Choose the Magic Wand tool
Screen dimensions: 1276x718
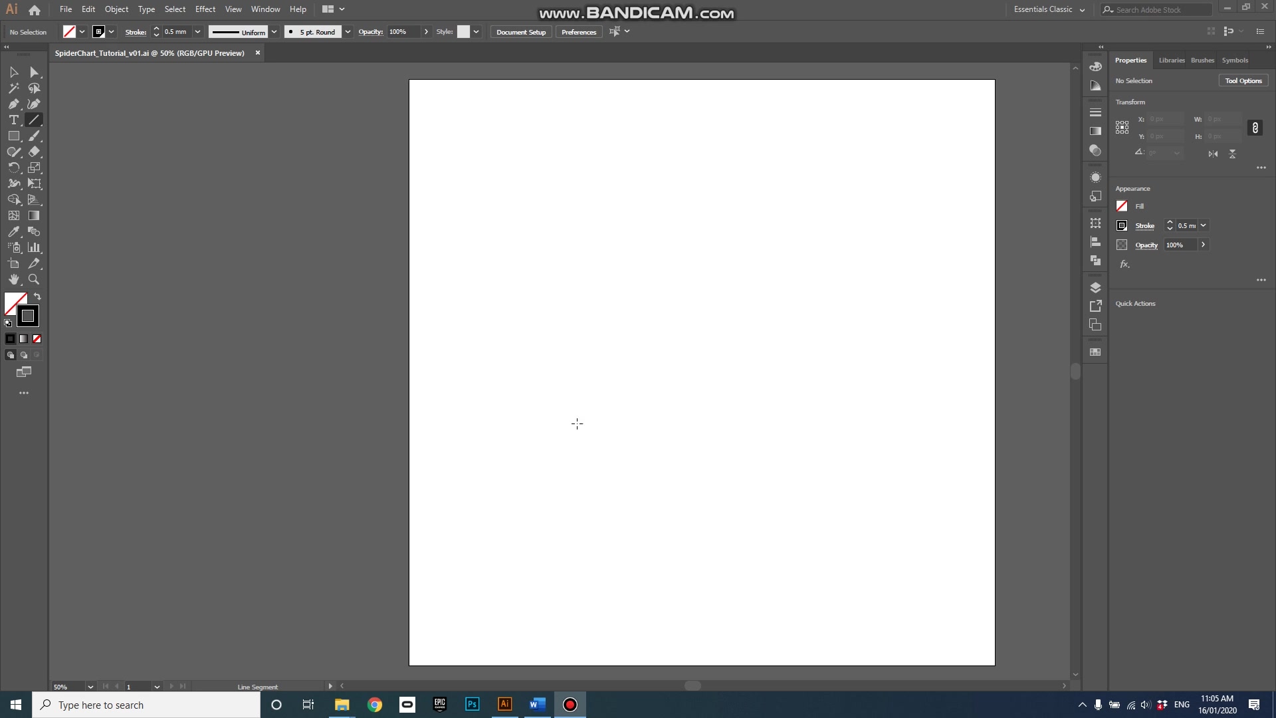point(14,88)
